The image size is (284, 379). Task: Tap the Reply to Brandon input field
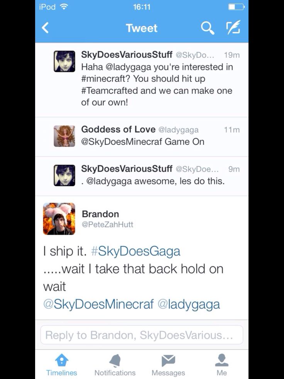pos(142,335)
